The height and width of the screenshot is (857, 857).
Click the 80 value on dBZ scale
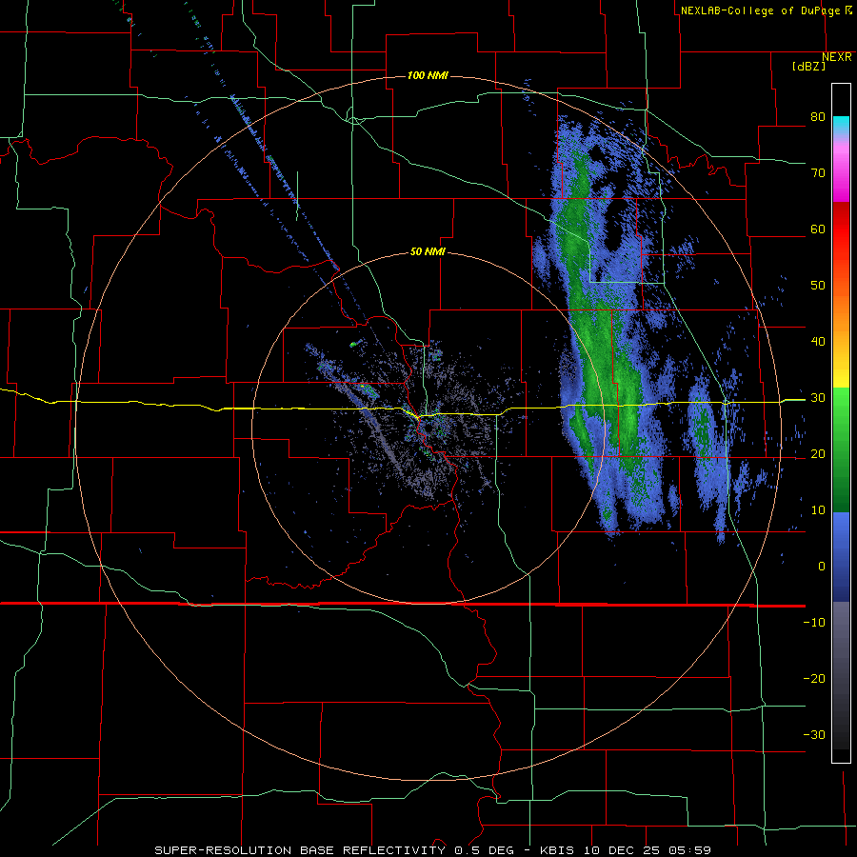818,117
